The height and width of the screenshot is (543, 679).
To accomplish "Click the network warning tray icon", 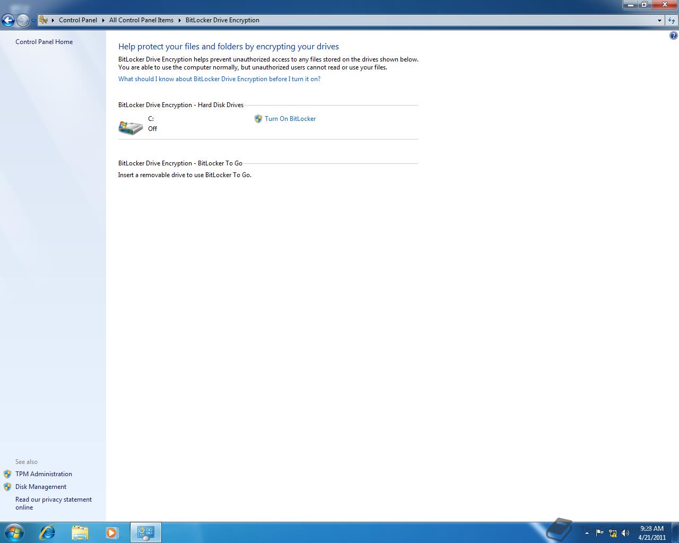I will point(613,533).
